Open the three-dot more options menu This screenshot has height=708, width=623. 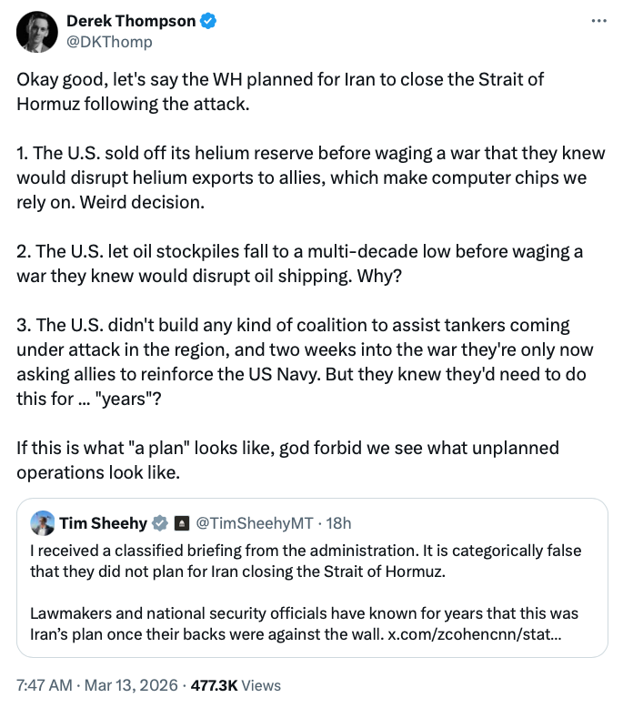598,20
